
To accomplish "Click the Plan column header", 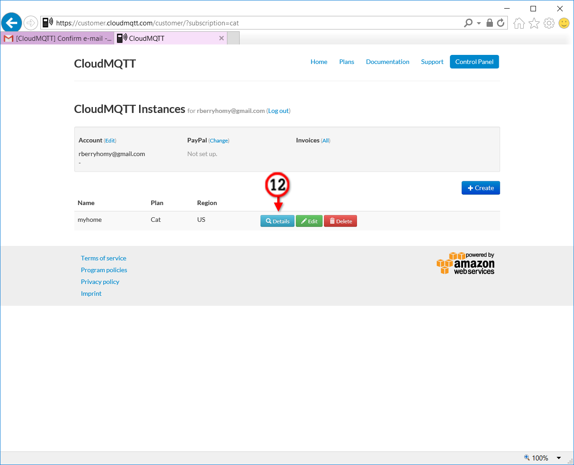I will coord(157,203).
